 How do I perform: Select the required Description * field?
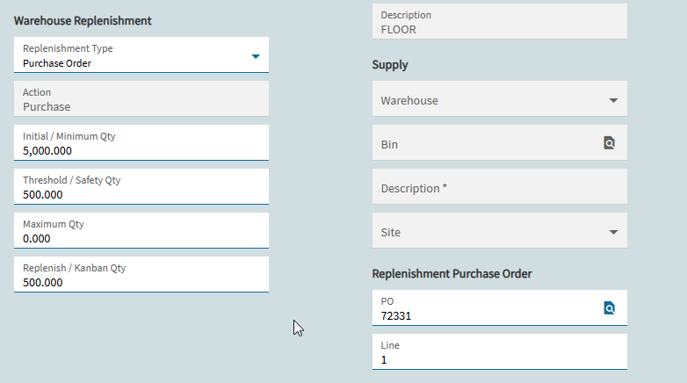pos(500,187)
